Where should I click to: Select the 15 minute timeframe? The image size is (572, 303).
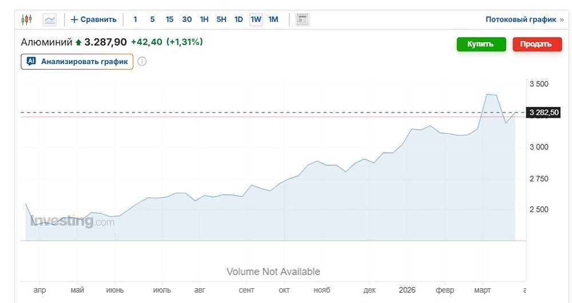click(169, 19)
